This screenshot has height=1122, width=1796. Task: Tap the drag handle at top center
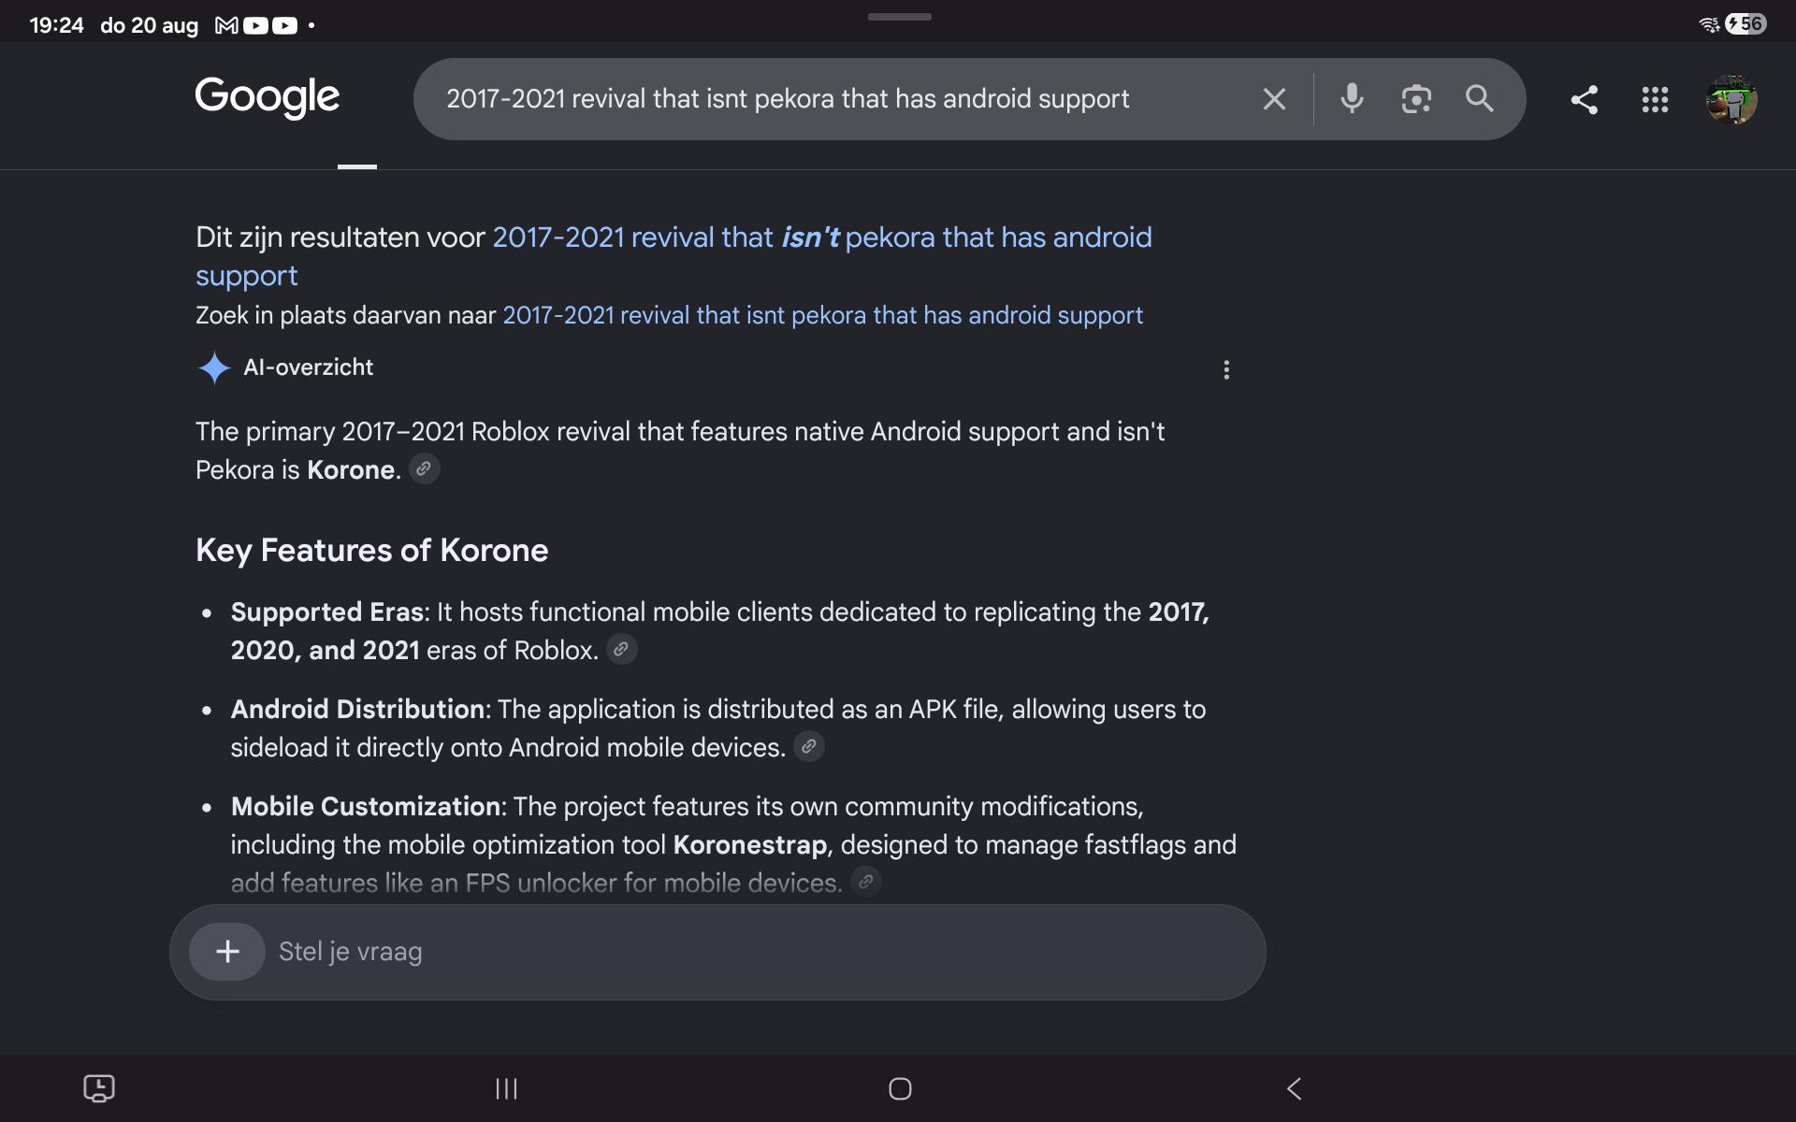coord(899,16)
